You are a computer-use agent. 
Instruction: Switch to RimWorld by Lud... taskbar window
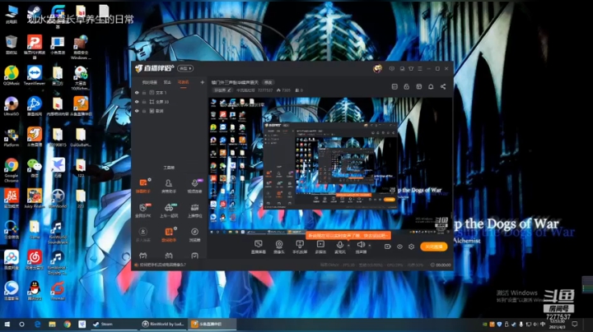tap(162, 324)
